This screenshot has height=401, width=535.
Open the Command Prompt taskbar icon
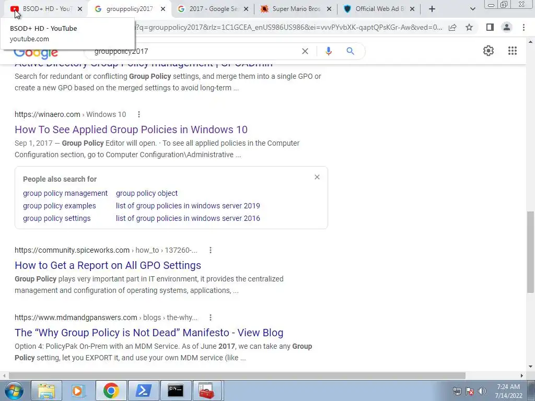[x=176, y=391]
